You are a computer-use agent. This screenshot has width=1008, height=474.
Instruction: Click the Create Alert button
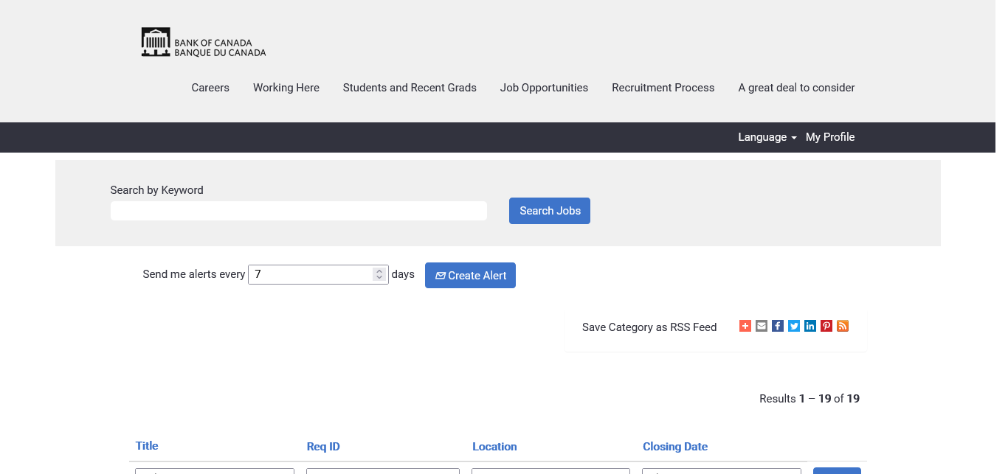tap(470, 276)
